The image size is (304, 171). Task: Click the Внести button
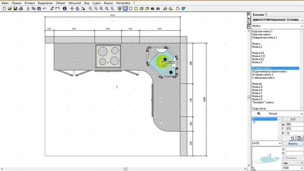point(293,143)
